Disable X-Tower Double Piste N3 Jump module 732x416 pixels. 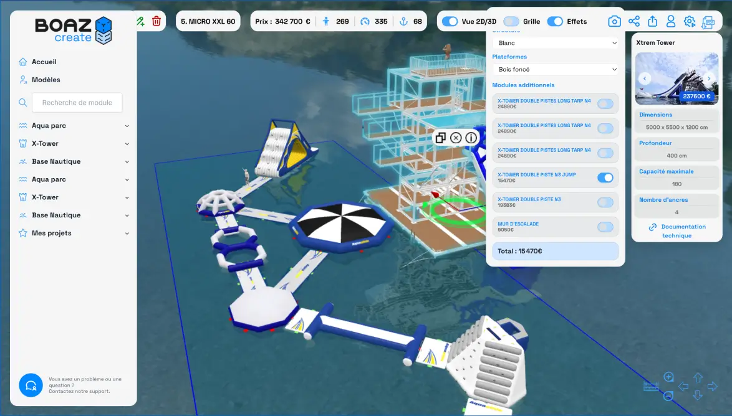(x=605, y=177)
